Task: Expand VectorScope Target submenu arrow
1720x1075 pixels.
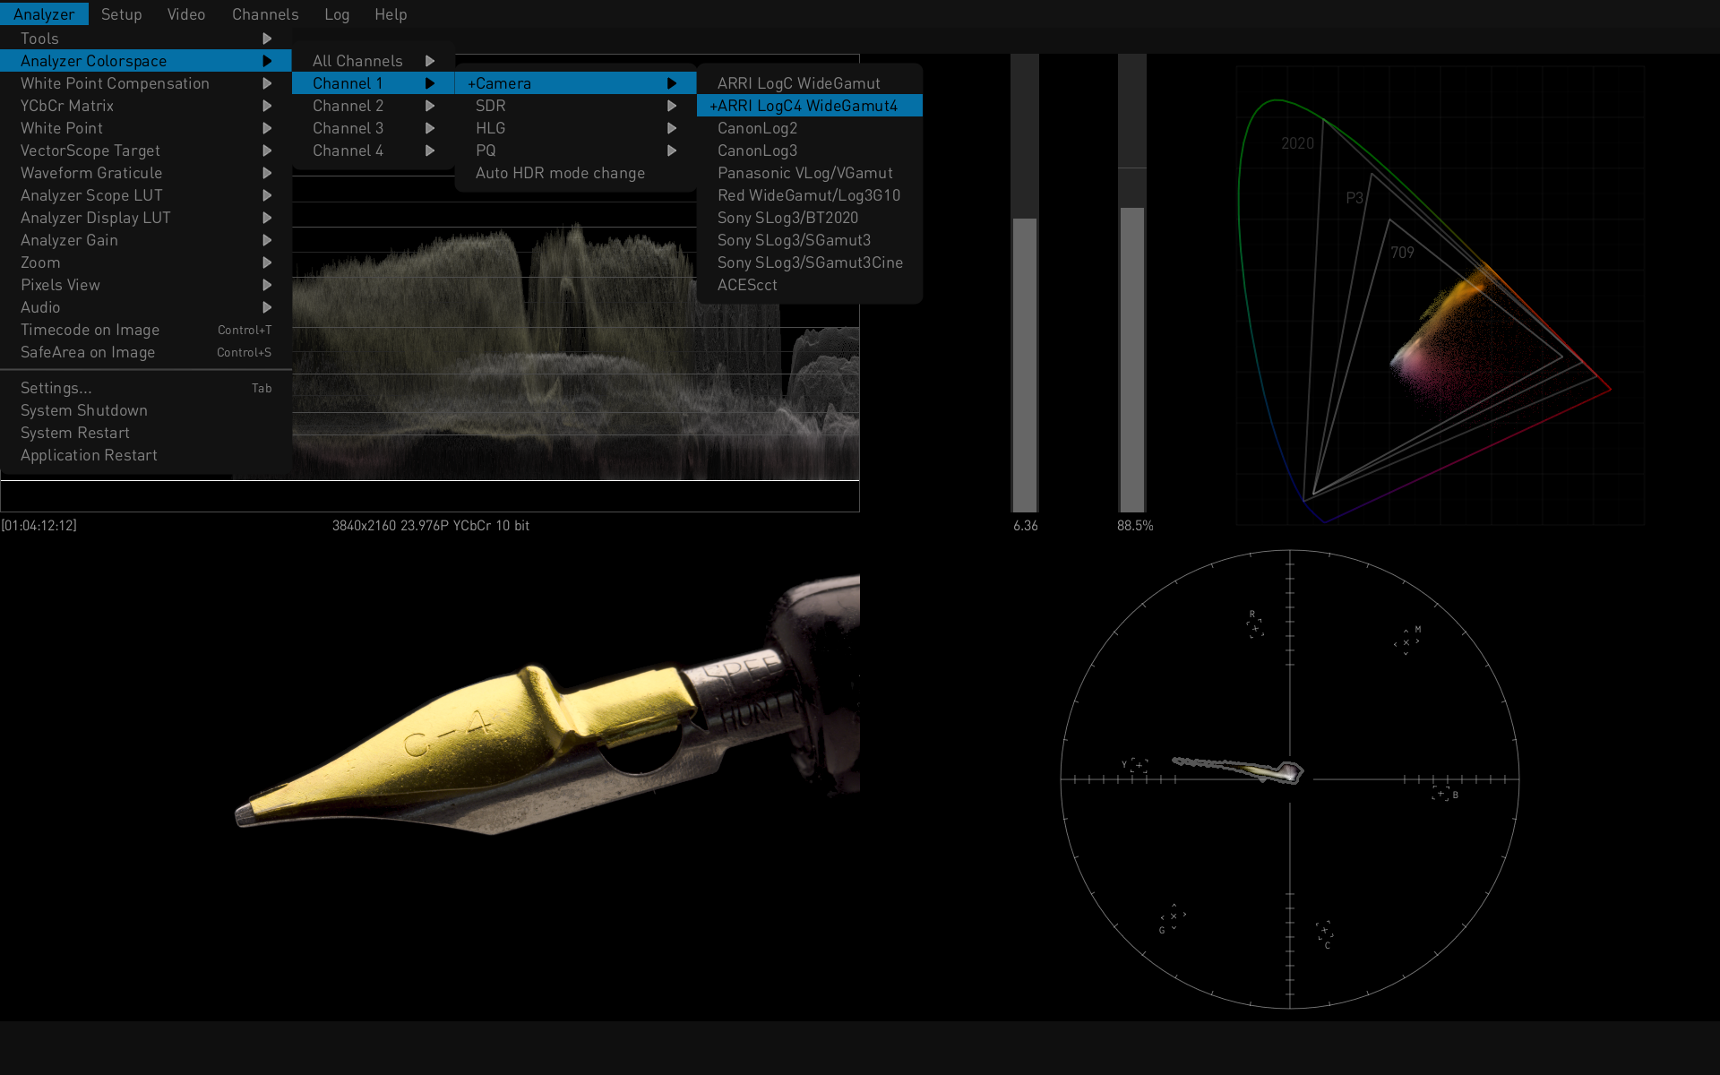Action: (267, 150)
